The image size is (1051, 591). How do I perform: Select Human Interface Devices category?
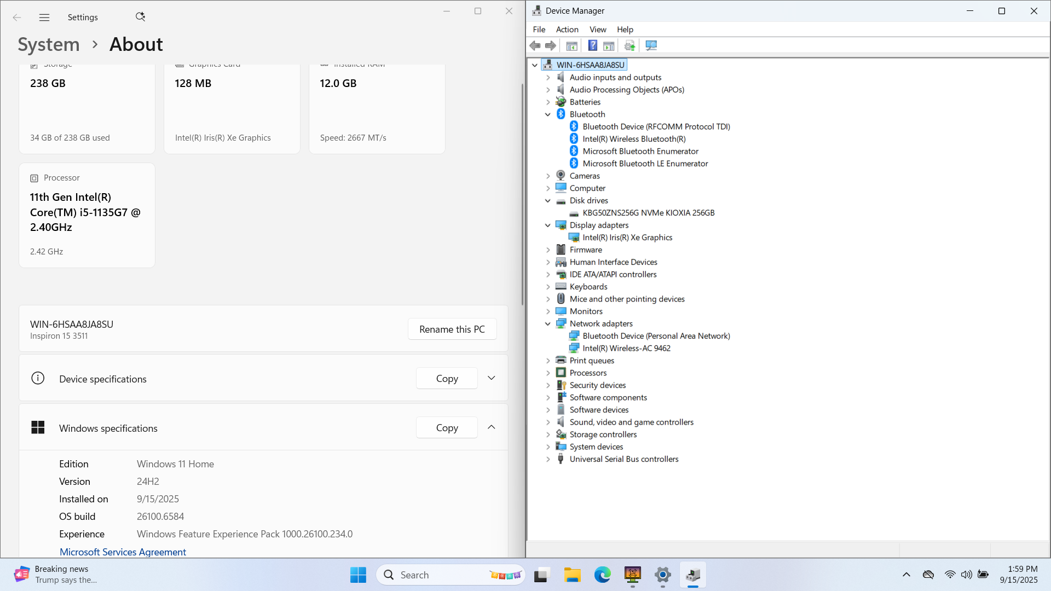coord(613,262)
